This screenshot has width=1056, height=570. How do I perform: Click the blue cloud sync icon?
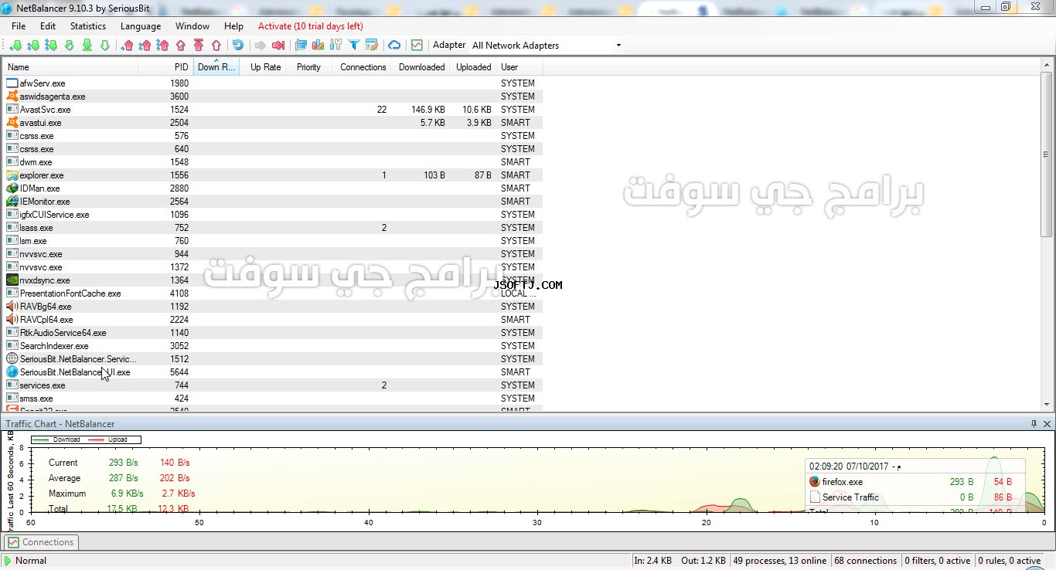pyautogui.click(x=394, y=46)
